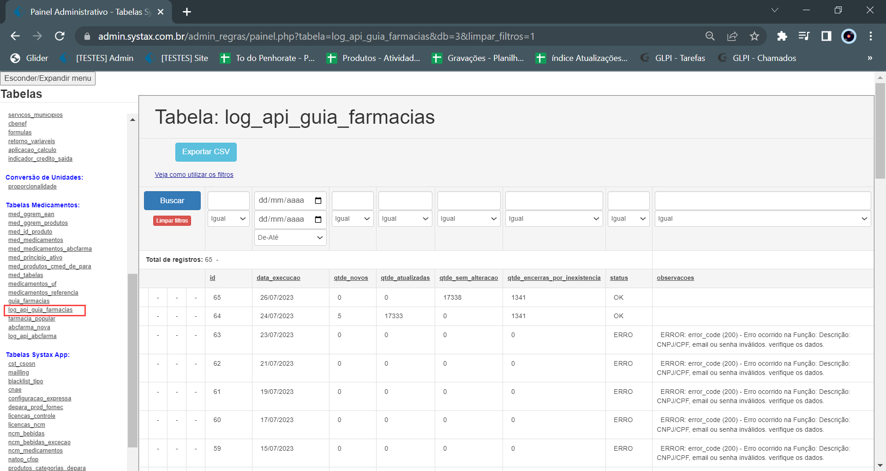Image resolution: width=886 pixels, height=471 pixels.
Task: Open the media control icon in toolbar
Action: (804, 36)
